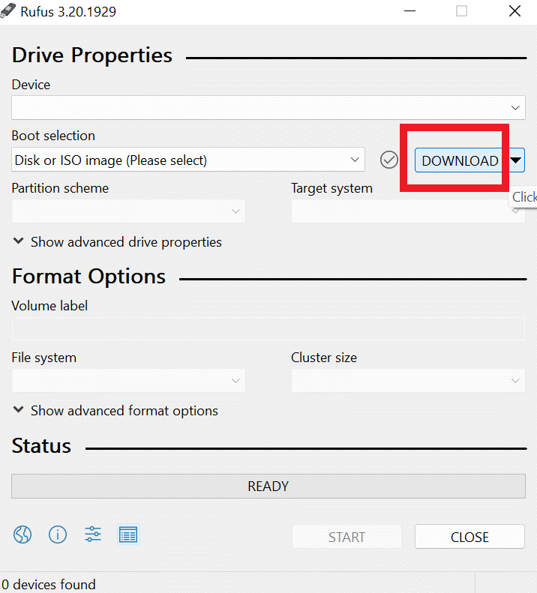Screen dimensions: 537x593
Task: Minimize the Rufus window
Action: click(409, 11)
